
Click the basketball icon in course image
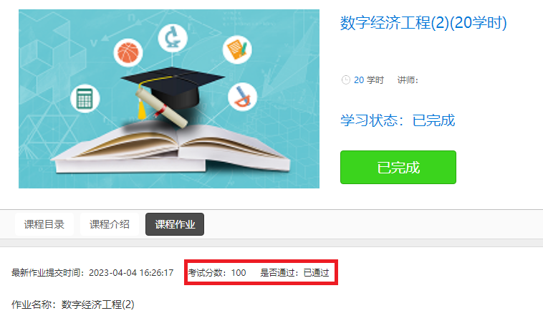click(x=128, y=52)
